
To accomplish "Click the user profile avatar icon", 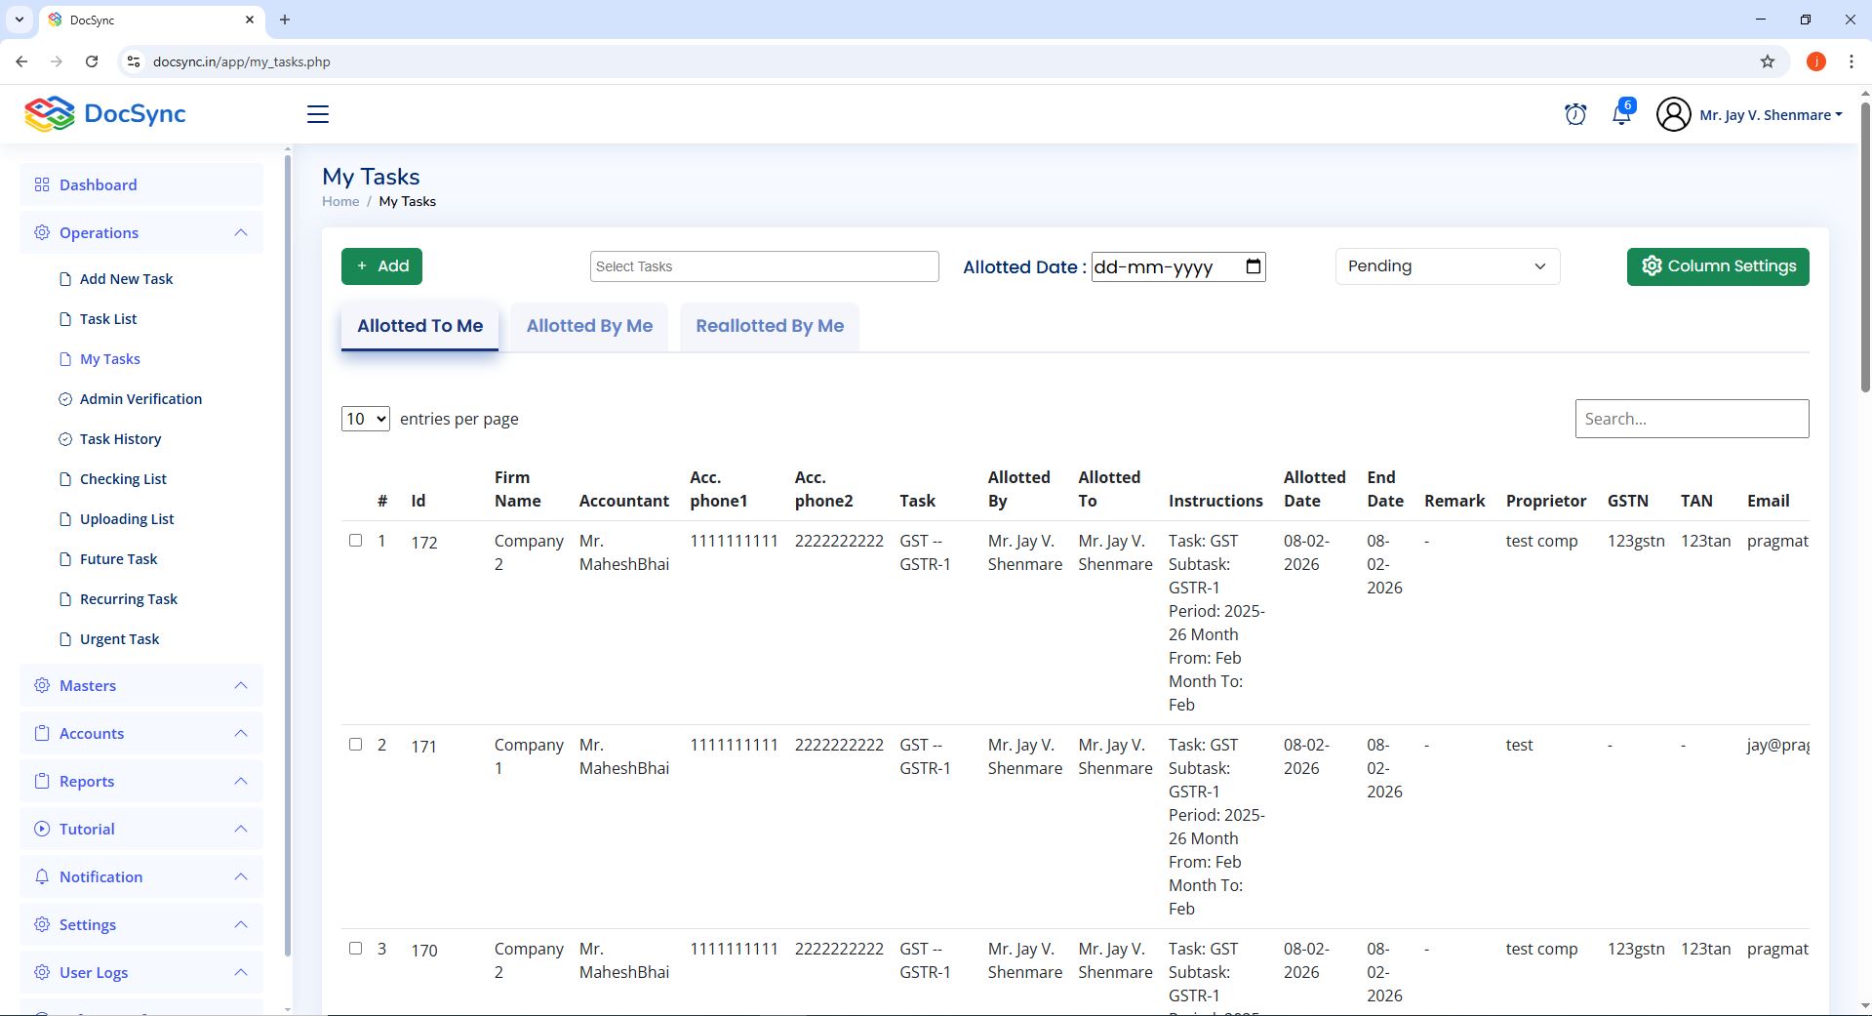I will (x=1673, y=114).
